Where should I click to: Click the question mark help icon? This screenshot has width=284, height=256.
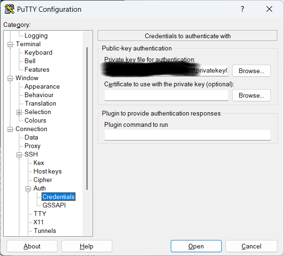[242, 9]
